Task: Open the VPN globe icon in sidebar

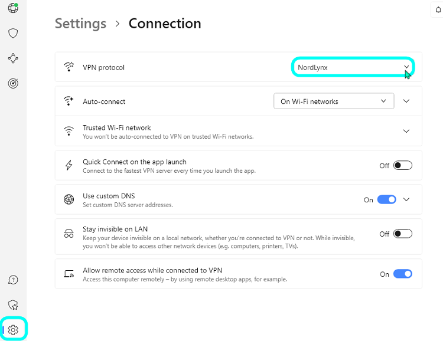Action: pos(13,8)
